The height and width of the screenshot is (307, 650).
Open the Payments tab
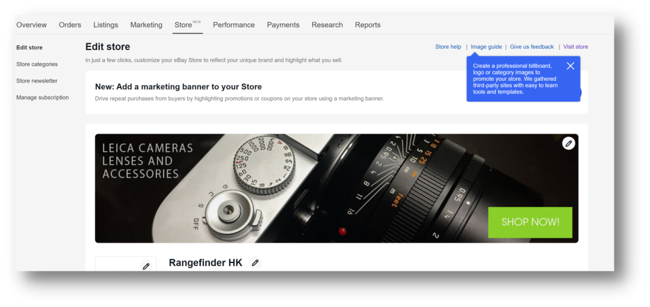tap(283, 25)
